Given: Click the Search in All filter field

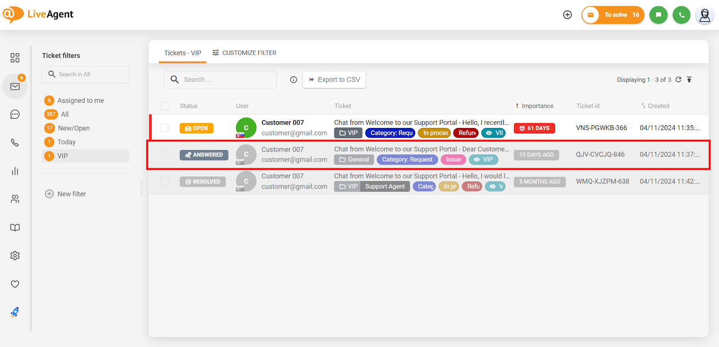Looking at the screenshot, I should (86, 75).
